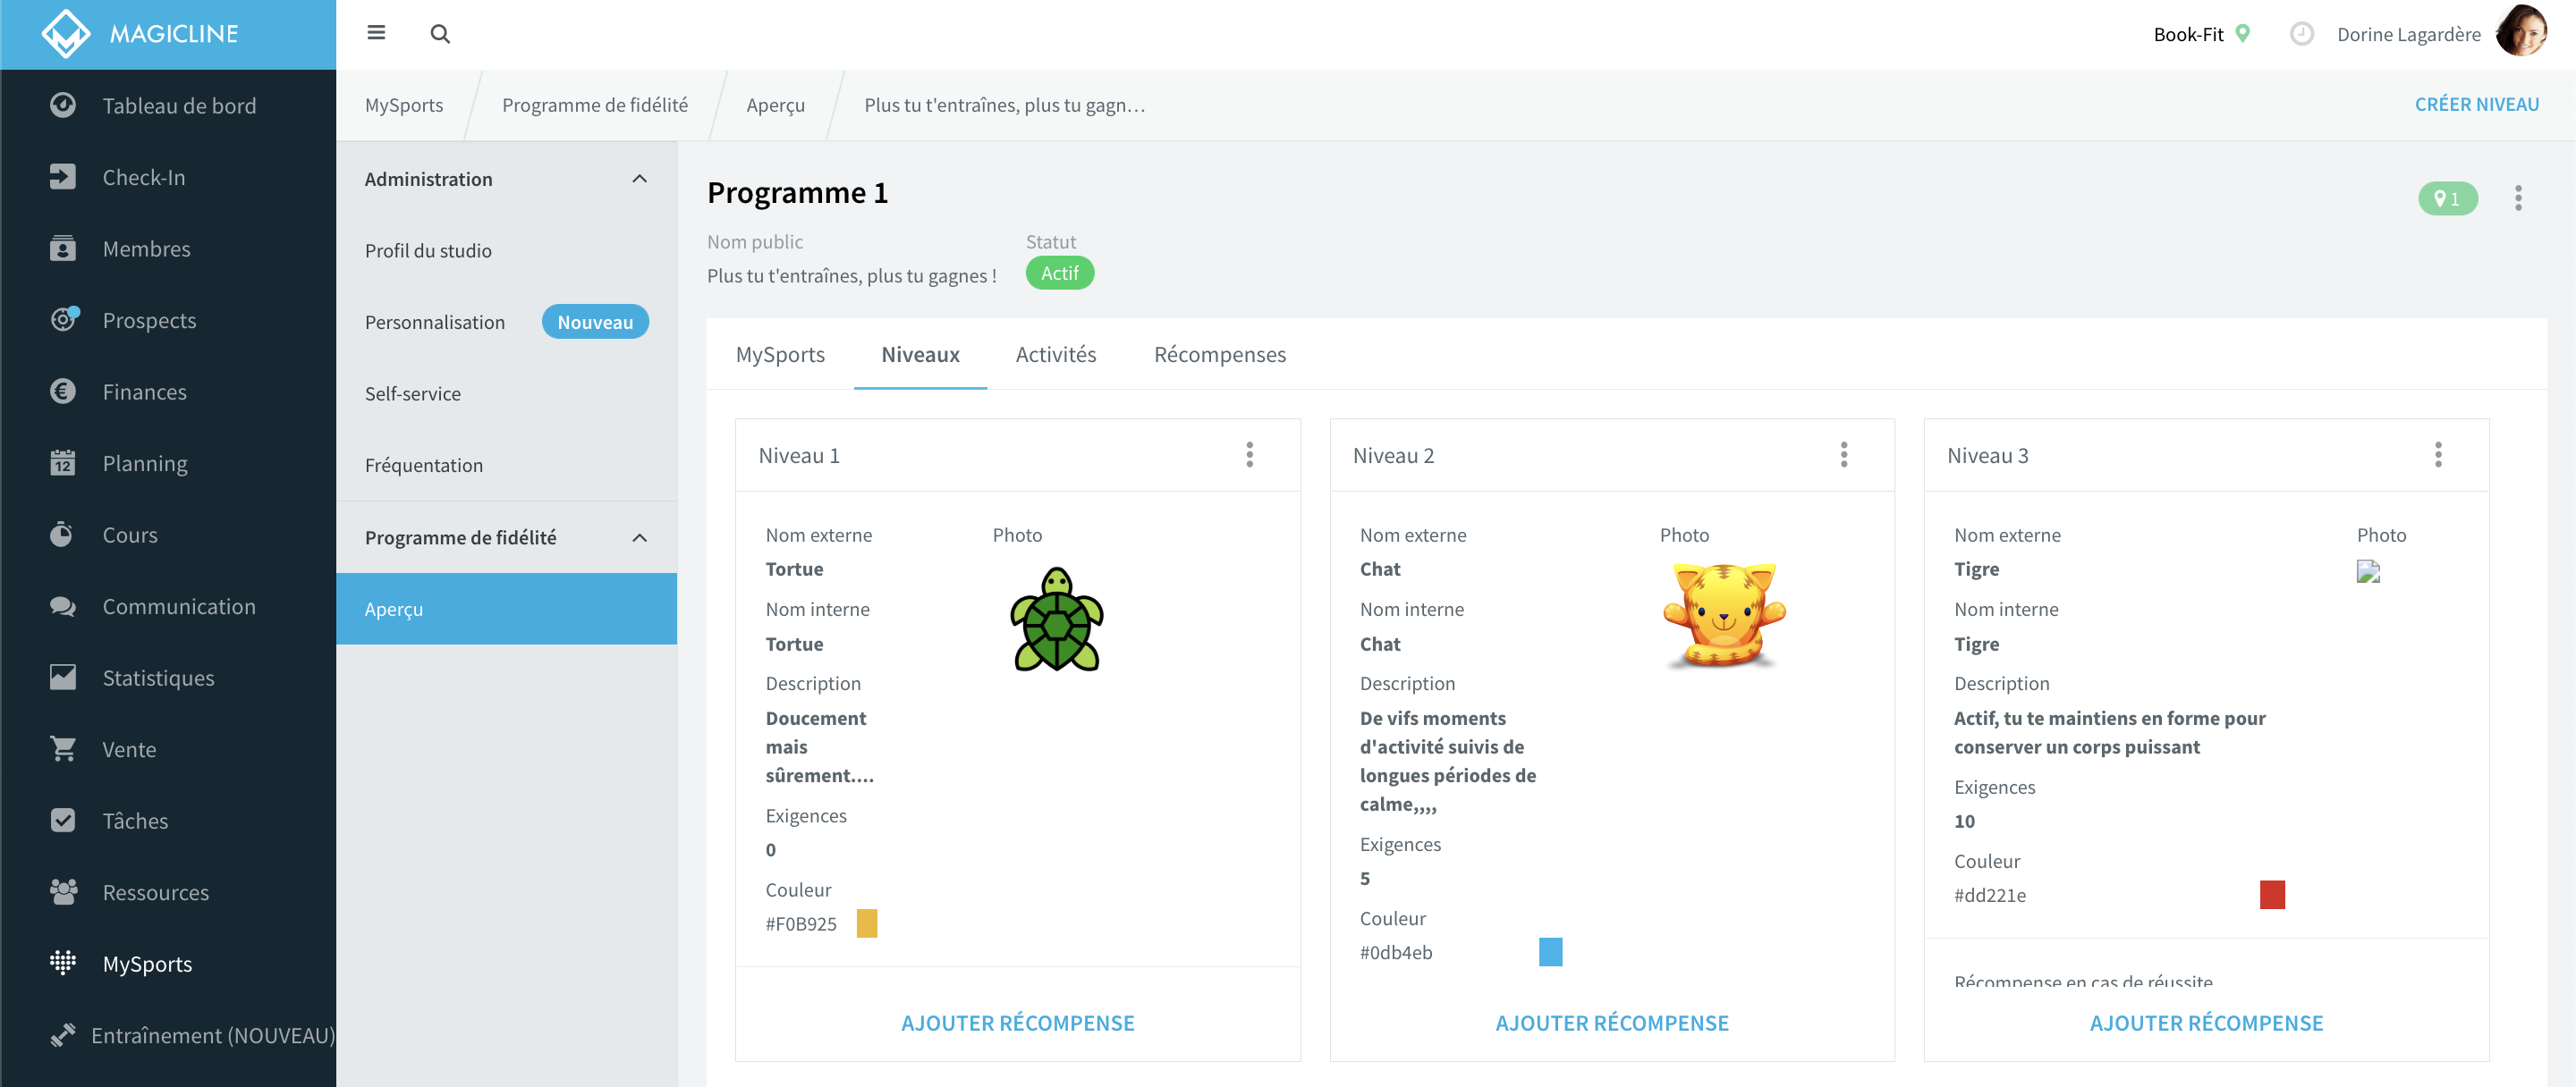Viewport: 2576px width, 1087px height.
Task: Open Tableau de bord icon in sidebar
Action: 63,105
